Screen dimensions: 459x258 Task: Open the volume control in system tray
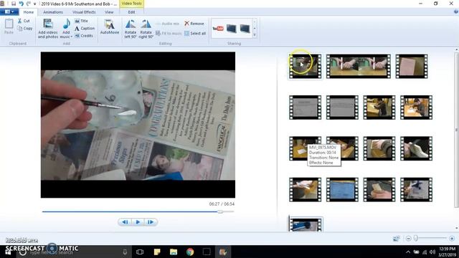[432, 252]
